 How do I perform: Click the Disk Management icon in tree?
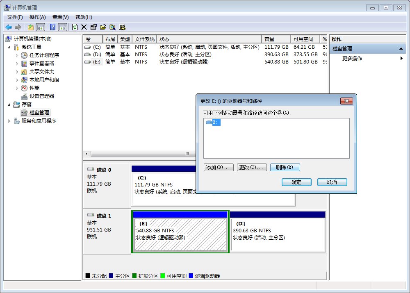coord(24,113)
